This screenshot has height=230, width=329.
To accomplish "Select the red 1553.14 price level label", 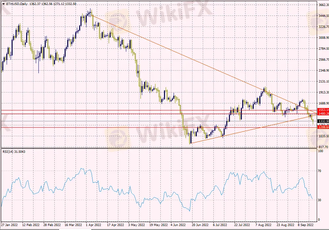I will click(323, 110).
